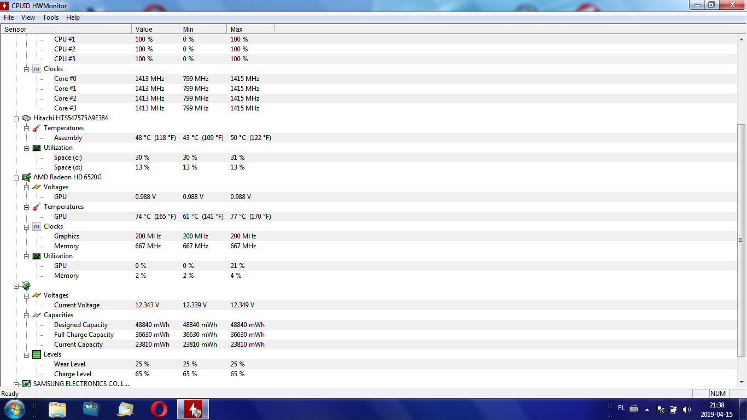Image resolution: width=747 pixels, height=420 pixels.
Task: Collapse the battery Capacities node
Action: tap(26, 315)
